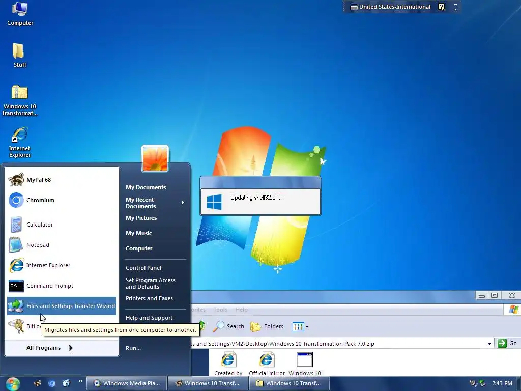Open the Stuff folder on desktop
Viewport: 521px width, 391px height.
pos(19,55)
